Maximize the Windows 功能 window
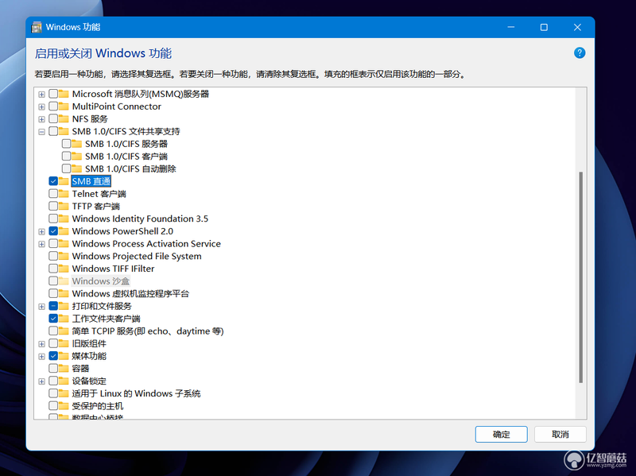 [x=544, y=27]
